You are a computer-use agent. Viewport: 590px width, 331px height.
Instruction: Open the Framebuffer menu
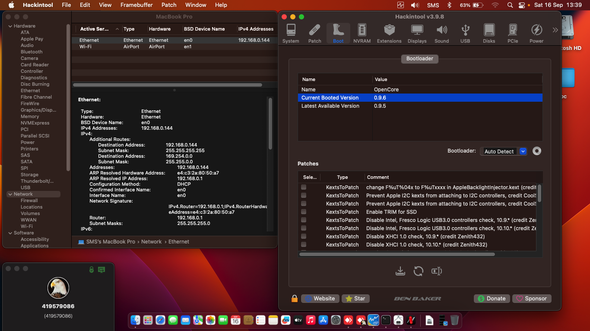pyautogui.click(x=136, y=5)
